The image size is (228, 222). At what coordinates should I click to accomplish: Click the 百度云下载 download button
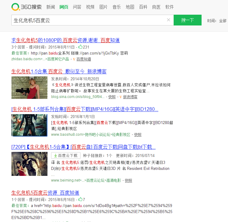pos(66,155)
